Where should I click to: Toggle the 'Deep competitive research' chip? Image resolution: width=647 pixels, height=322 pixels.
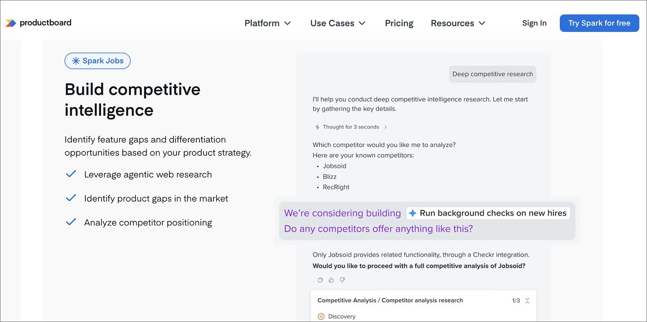pos(492,74)
